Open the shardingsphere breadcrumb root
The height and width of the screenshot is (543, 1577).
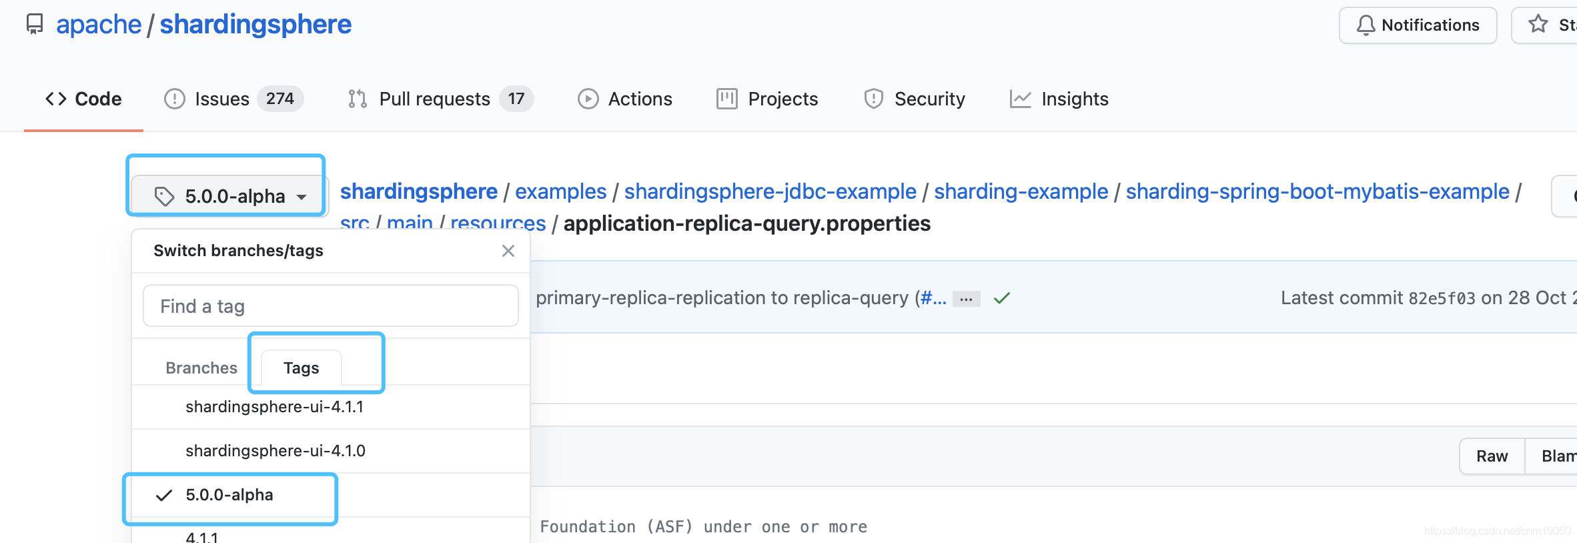pyautogui.click(x=419, y=191)
